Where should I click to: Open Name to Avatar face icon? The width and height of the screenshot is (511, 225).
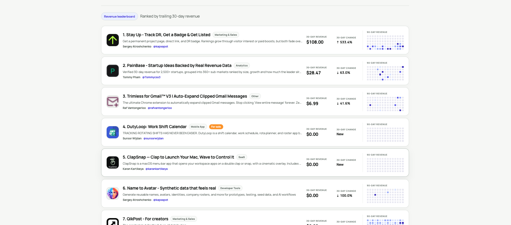pos(113,193)
